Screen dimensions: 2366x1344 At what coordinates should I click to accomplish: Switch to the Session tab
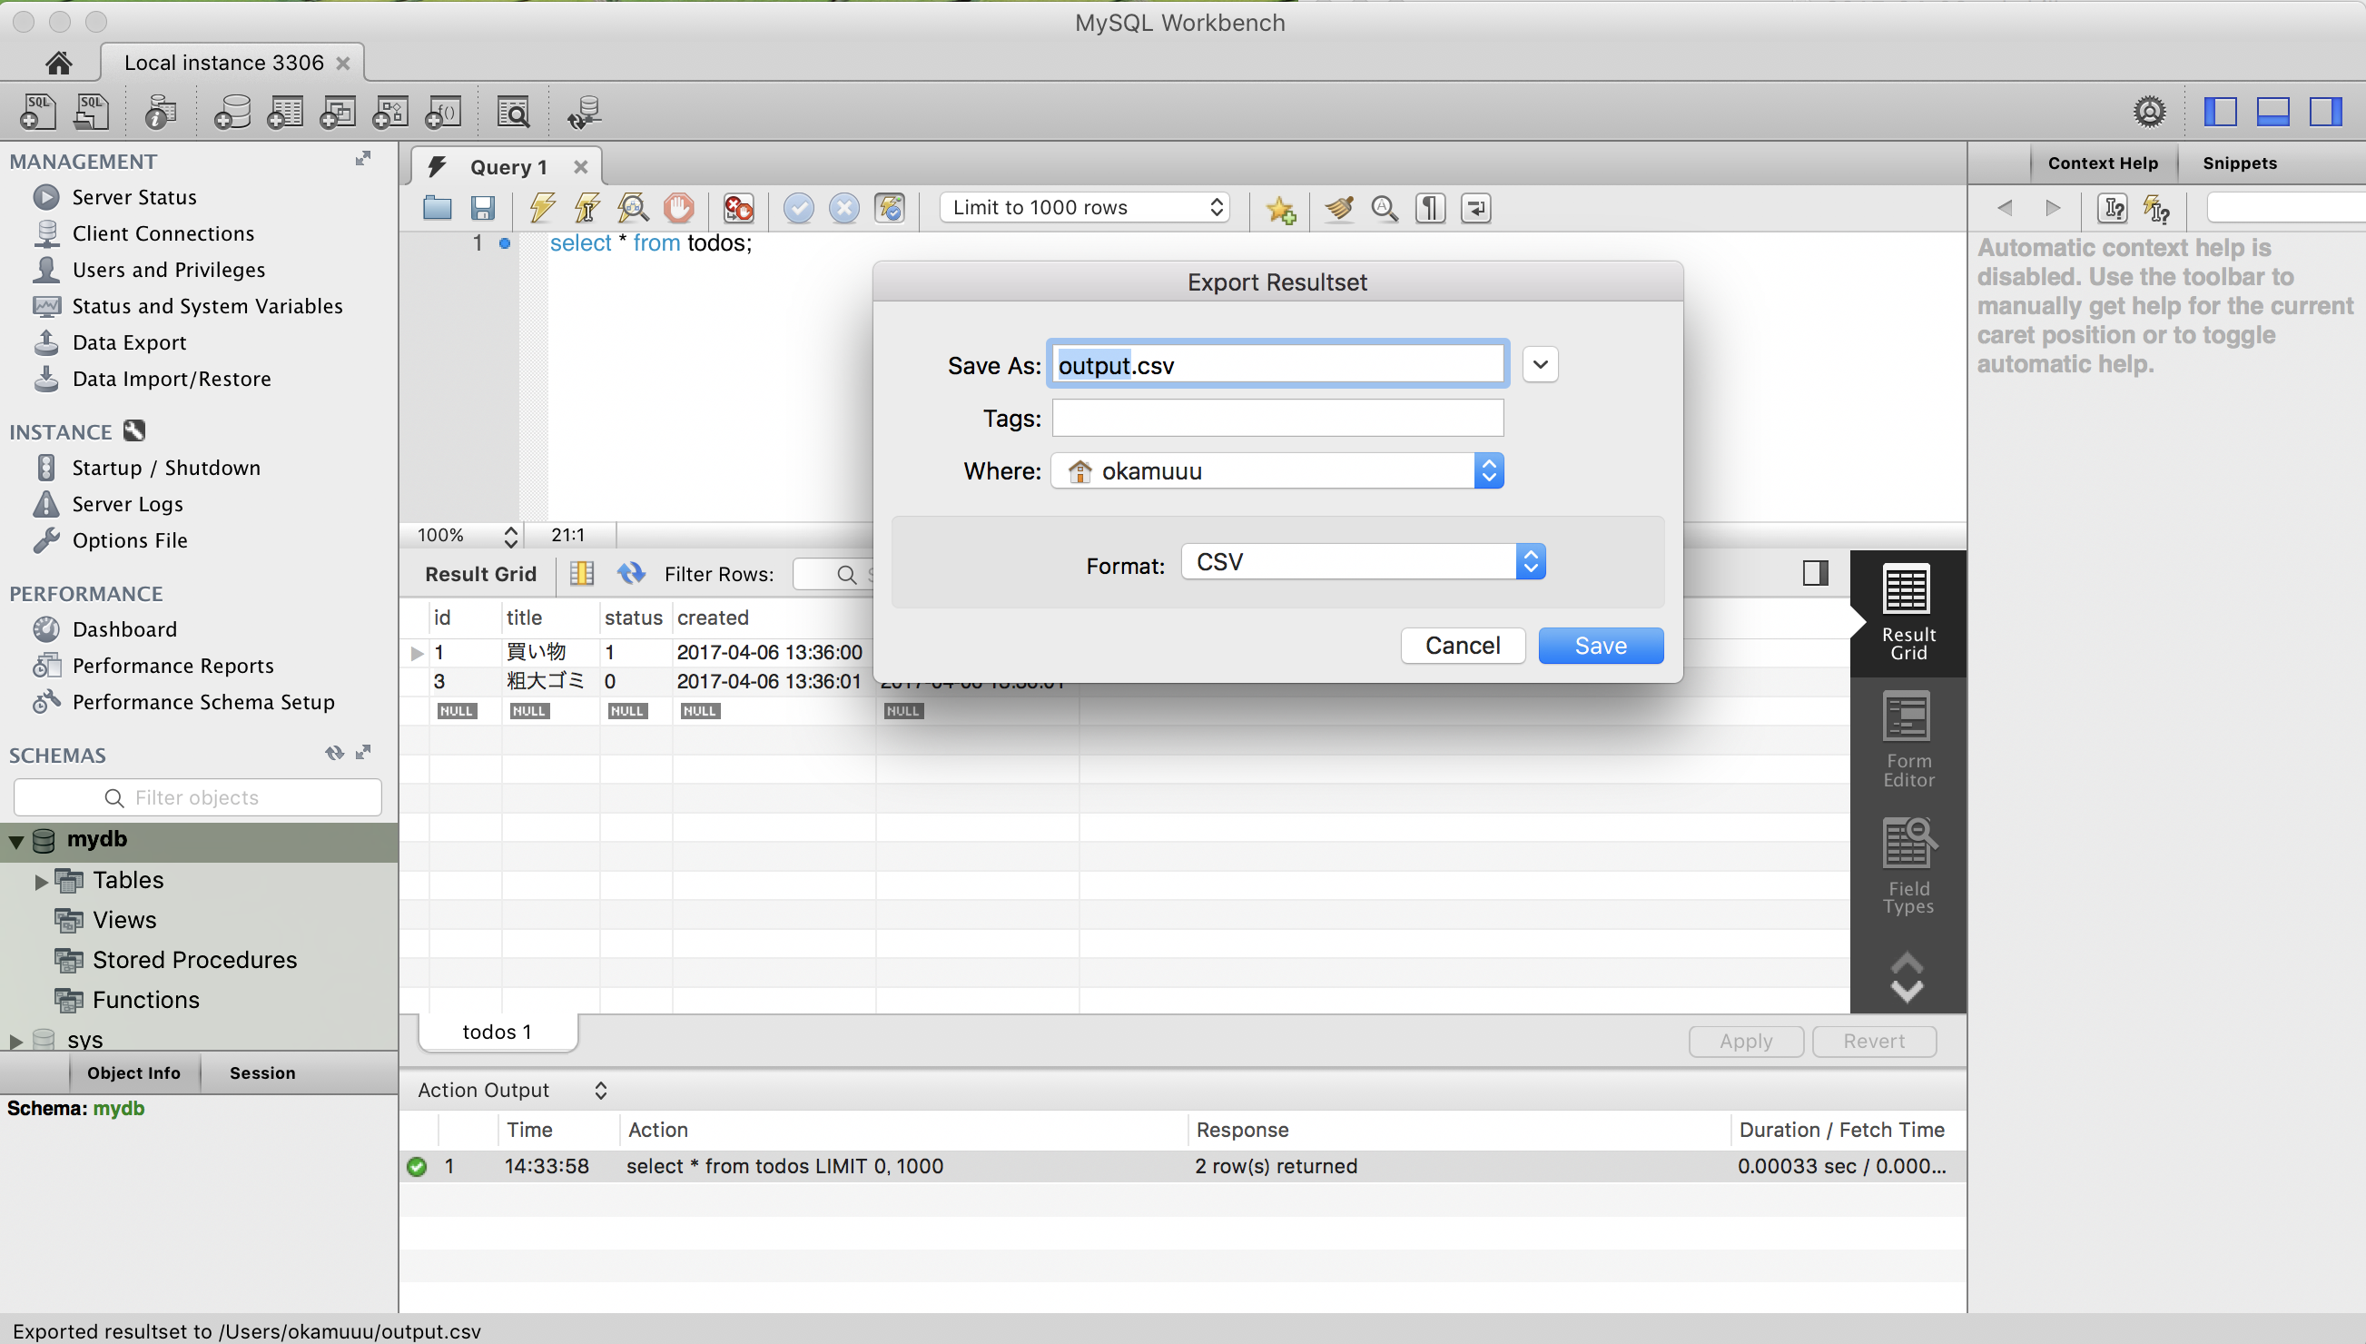pyautogui.click(x=262, y=1072)
